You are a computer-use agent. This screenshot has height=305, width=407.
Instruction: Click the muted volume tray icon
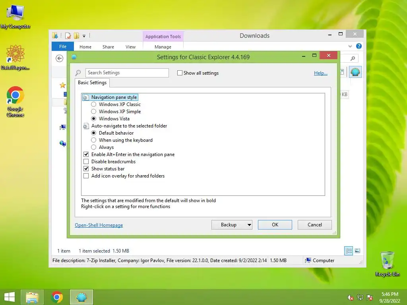click(350, 298)
